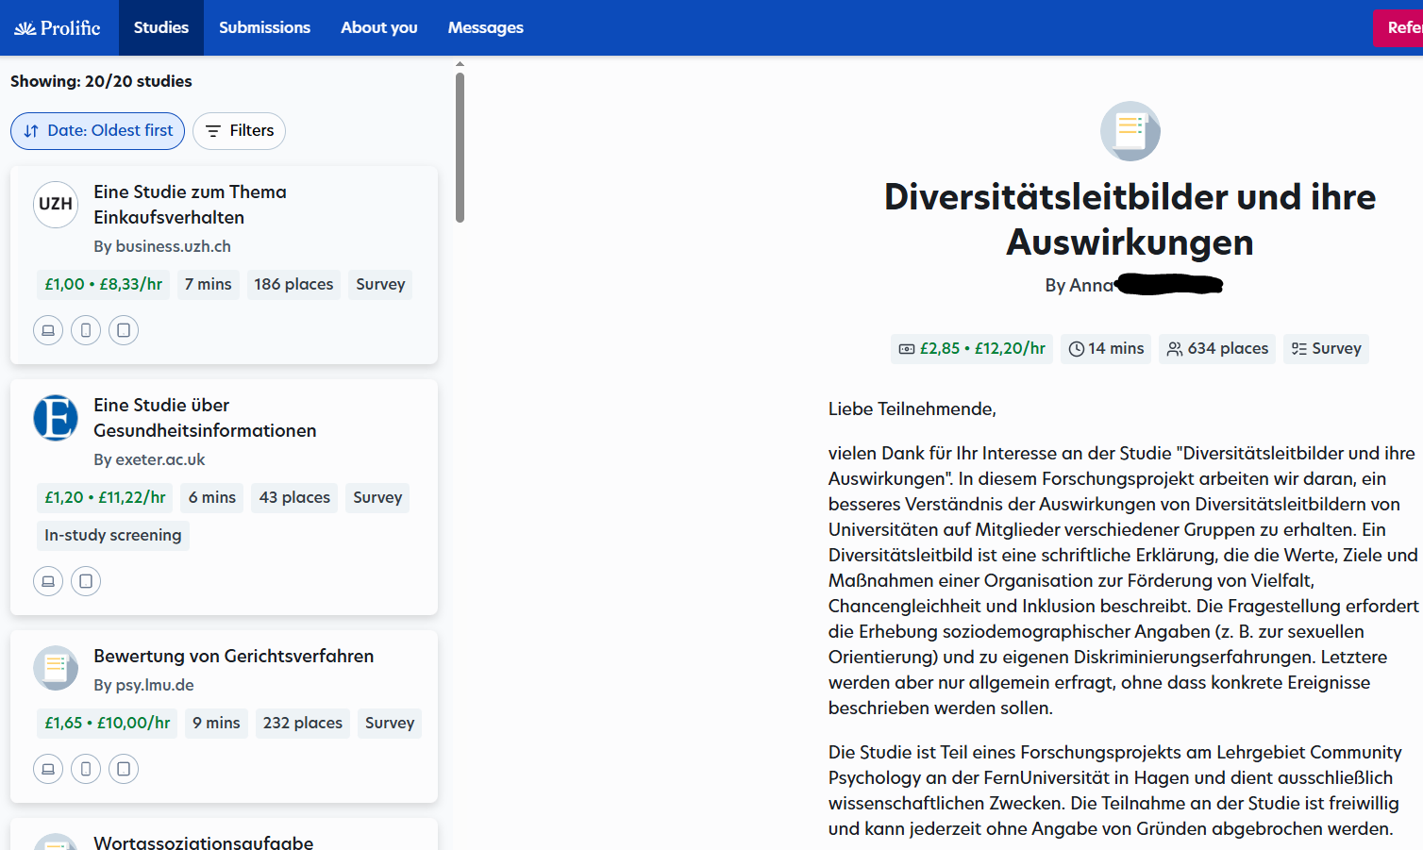
Task: Click the scroll up arrow of the study list
Action: 460,64
